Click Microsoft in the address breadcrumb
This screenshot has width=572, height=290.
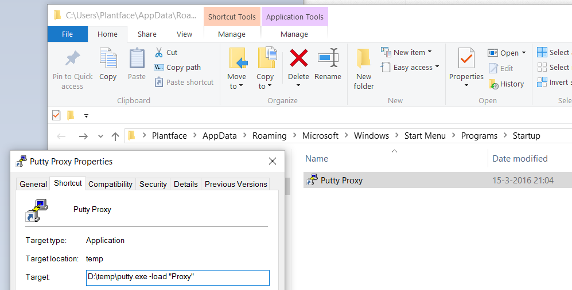320,136
